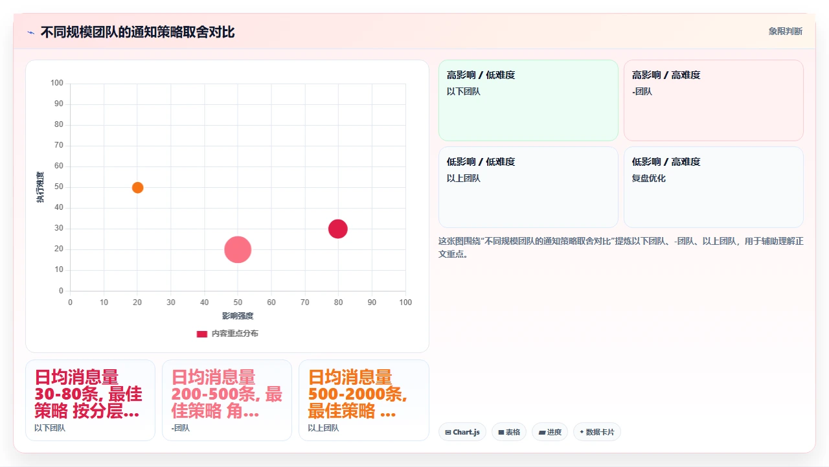Image resolution: width=829 pixels, height=467 pixels.
Task: Open the 低影响 / 低难度 quadrant card
Action: (x=528, y=187)
